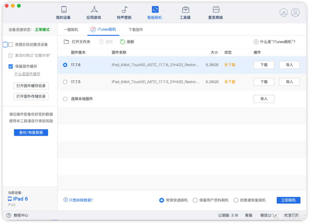Uncheck 保留固件缓存 checkbox
Viewport: 309px width, 223px height.
pos(11,66)
